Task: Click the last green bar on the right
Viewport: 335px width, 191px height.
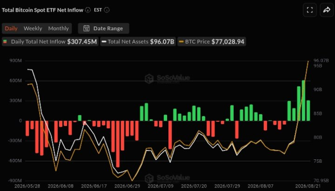Action: pyautogui.click(x=308, y=111)
